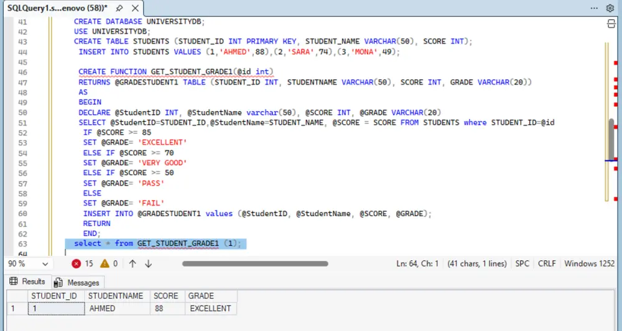Select the SQLQuery1.s...enovo (58) tab
The image size is (622, 331).
57,8
